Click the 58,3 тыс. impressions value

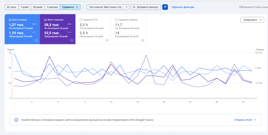(x=52, y=25)
